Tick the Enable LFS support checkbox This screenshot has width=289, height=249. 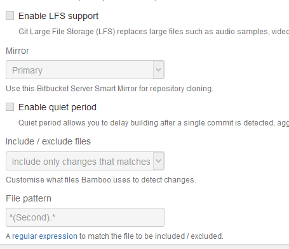10,16
